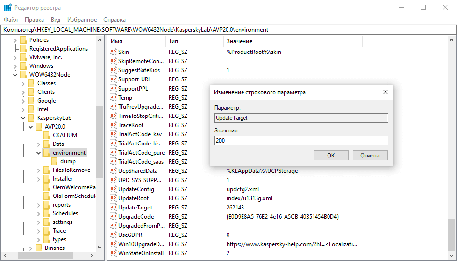Click the UpdateConfig entry icon

(114, 189)
